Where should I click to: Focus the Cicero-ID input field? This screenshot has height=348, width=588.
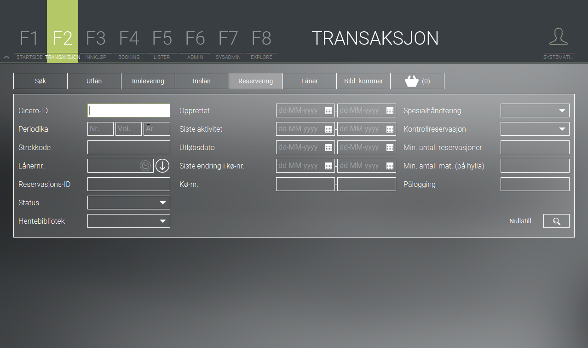[x=129, y=110]
